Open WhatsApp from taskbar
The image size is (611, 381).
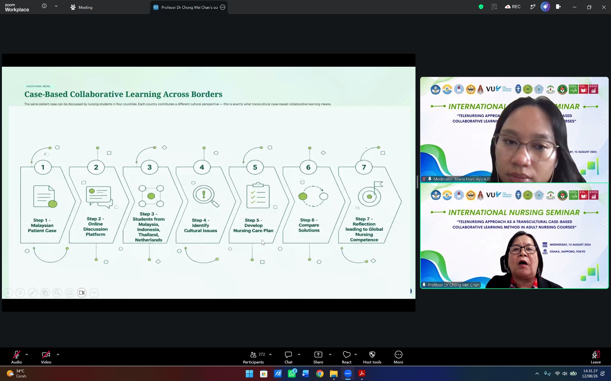tap(292, 374)
